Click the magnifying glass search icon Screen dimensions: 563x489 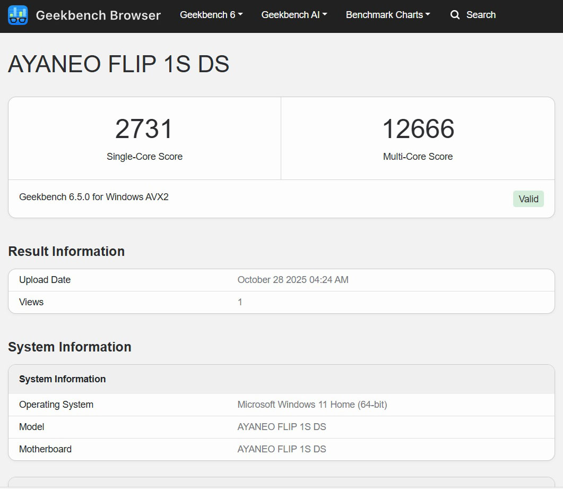click(x=455, y=15)
